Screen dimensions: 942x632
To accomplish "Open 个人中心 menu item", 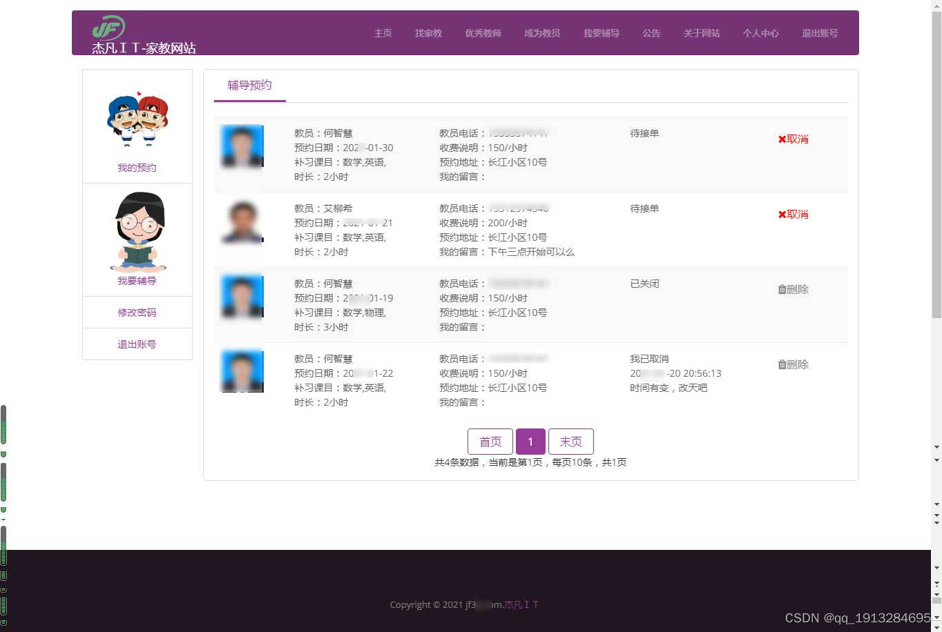I will [x=760, y=33].
